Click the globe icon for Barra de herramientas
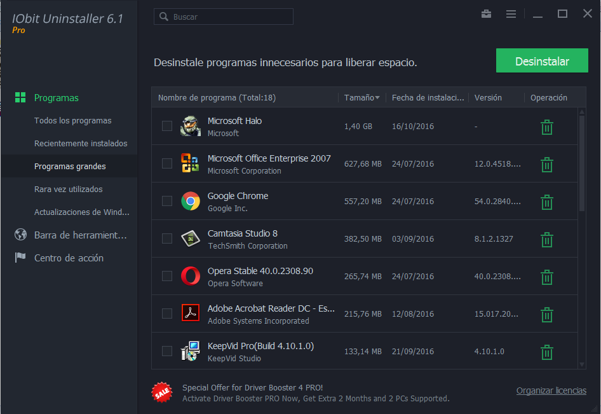Image resolution: width=601 pixels, height=414 pixels. point(21,234)
